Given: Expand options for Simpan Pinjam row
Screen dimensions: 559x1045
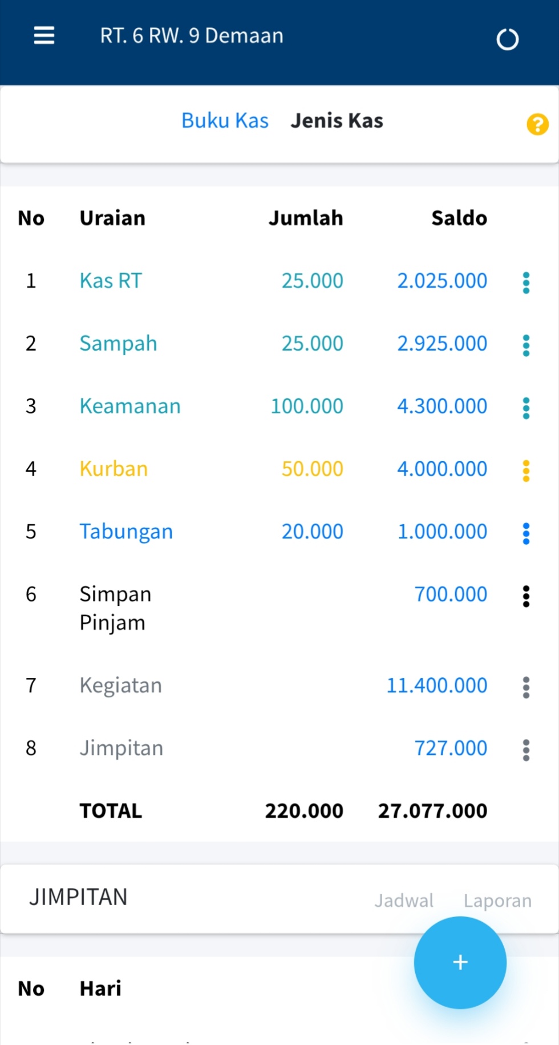Looking at the screenshot, I should 526,597.
